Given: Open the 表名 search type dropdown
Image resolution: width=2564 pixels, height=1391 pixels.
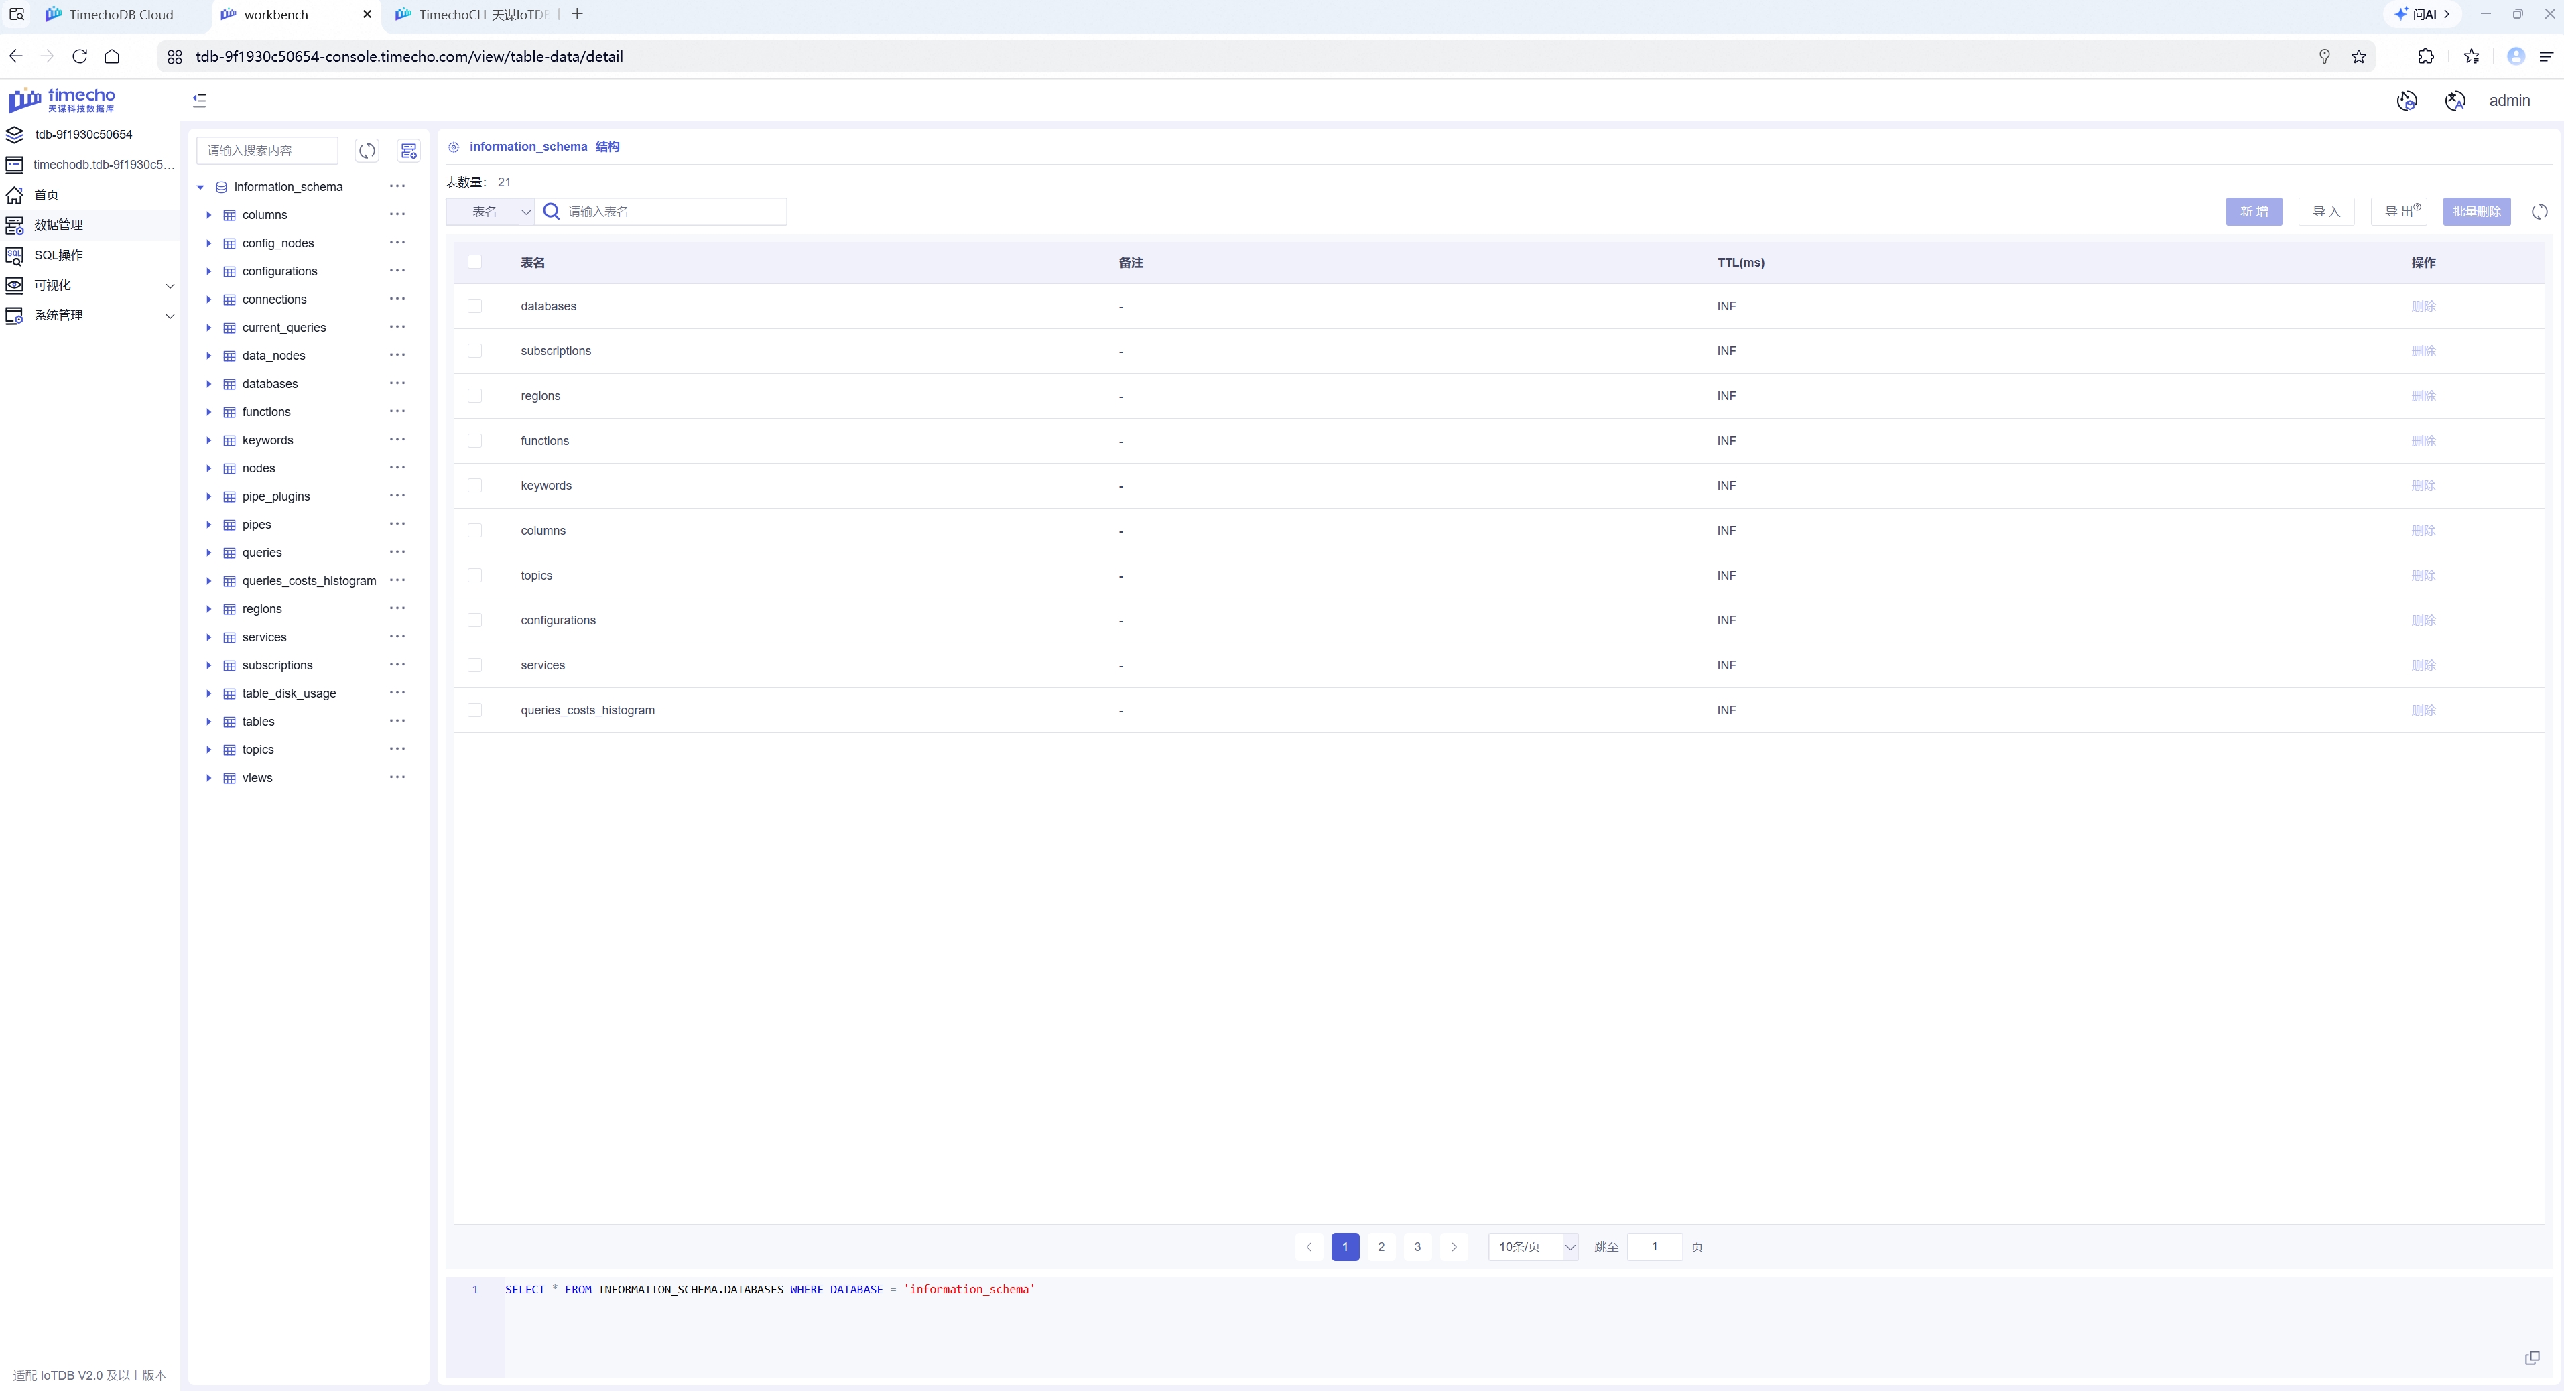Looking at the screenshot, I should [491, 212].
